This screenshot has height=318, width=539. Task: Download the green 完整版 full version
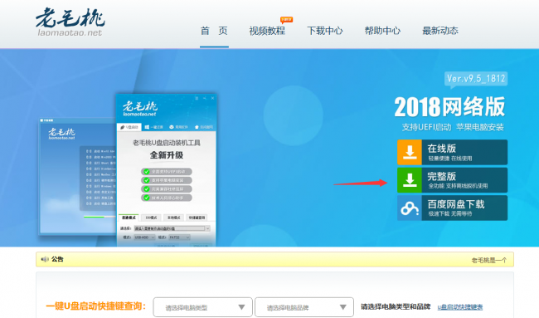(452, 180)
